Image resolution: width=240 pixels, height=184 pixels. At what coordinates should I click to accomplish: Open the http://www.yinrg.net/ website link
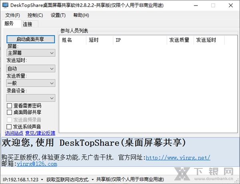[x=178, y=158]
